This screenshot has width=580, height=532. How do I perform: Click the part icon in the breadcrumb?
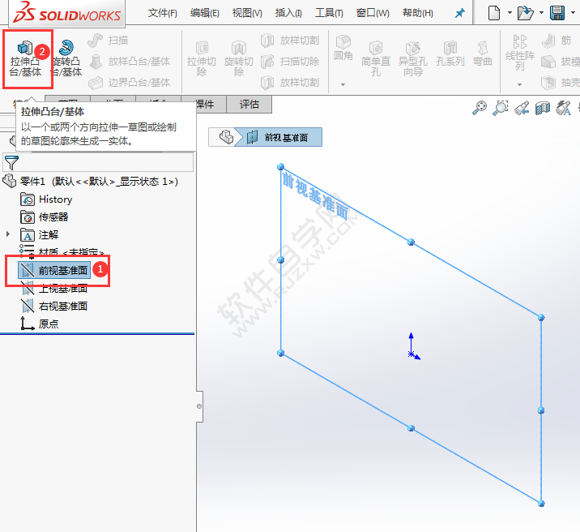tap(226, 137)
